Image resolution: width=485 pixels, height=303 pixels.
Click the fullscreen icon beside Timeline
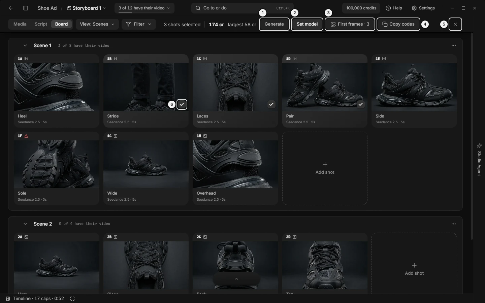coord(72,299)
